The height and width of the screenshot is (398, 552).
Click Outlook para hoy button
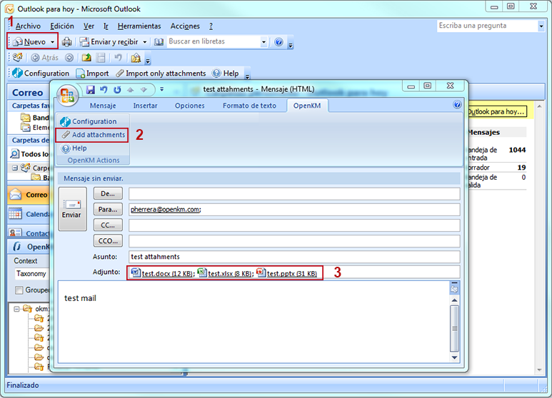[x=496, y=112]
